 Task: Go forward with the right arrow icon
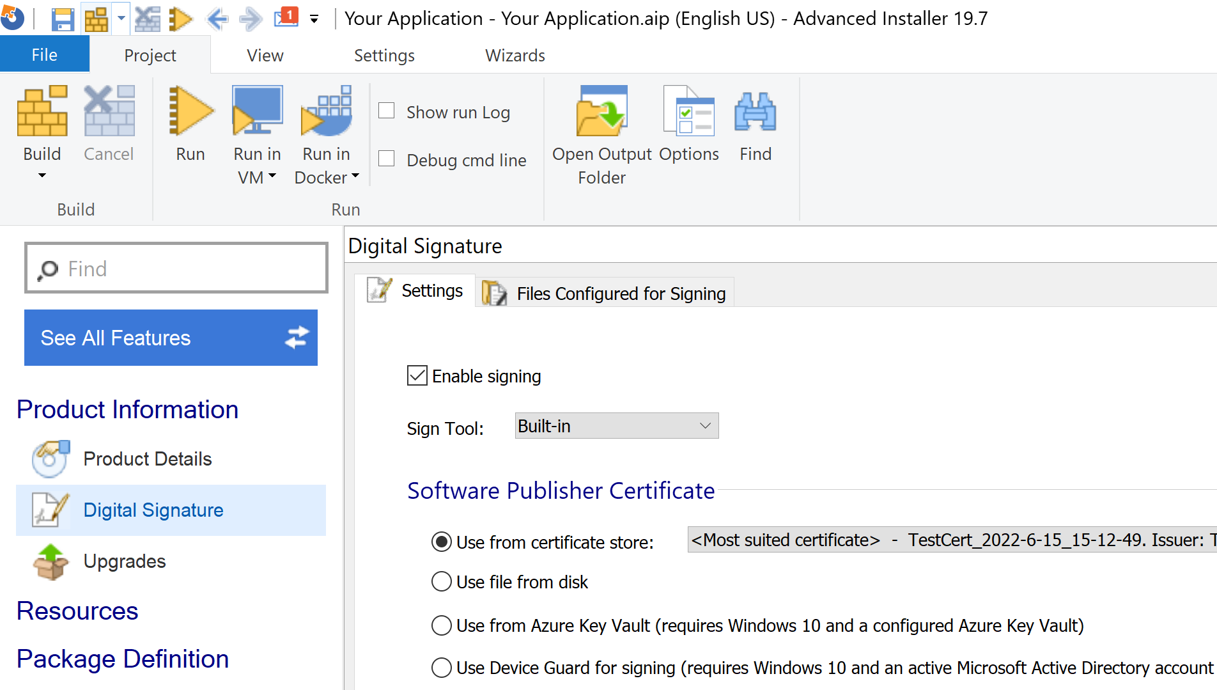click(251, 19)
